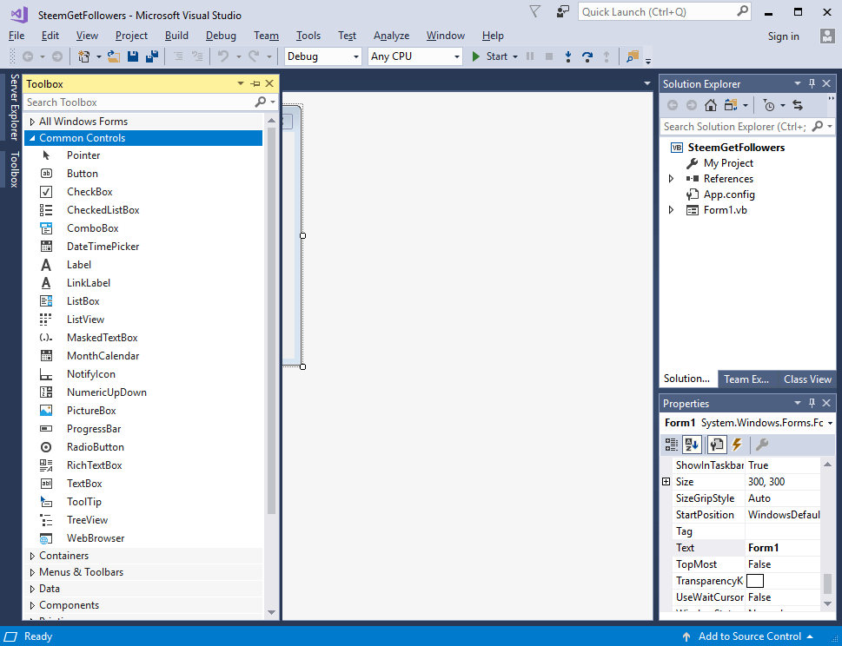This screenshot has height=646, width=842.
Task: Toggle Alphabetical sorting in Properties toolbar
Action: click(692, 445)
